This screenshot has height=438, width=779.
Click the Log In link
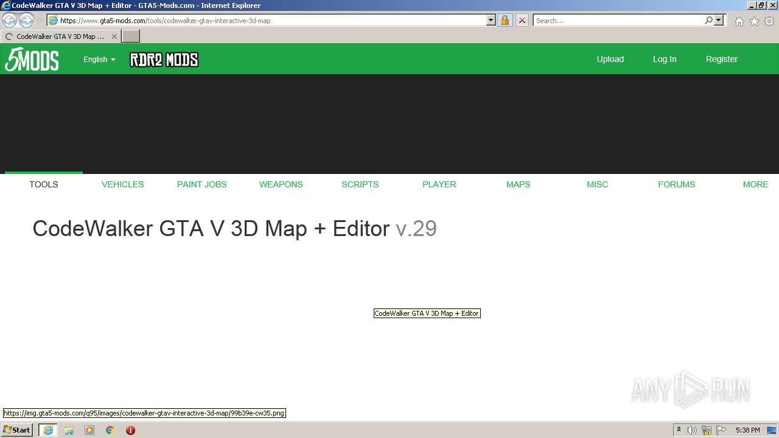[x=665, y=59]
